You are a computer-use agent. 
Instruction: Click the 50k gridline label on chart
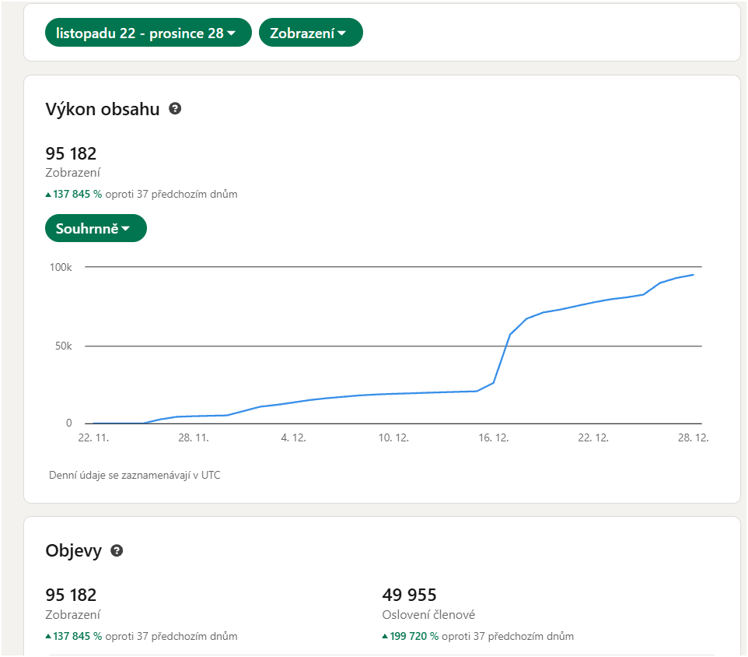coord(63,346)
